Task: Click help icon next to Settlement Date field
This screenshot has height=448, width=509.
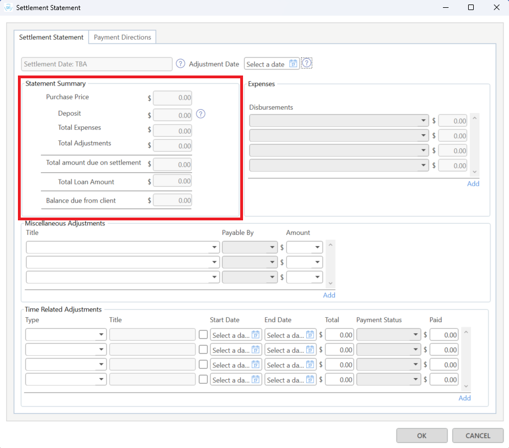Action: [x=181, y=64]
